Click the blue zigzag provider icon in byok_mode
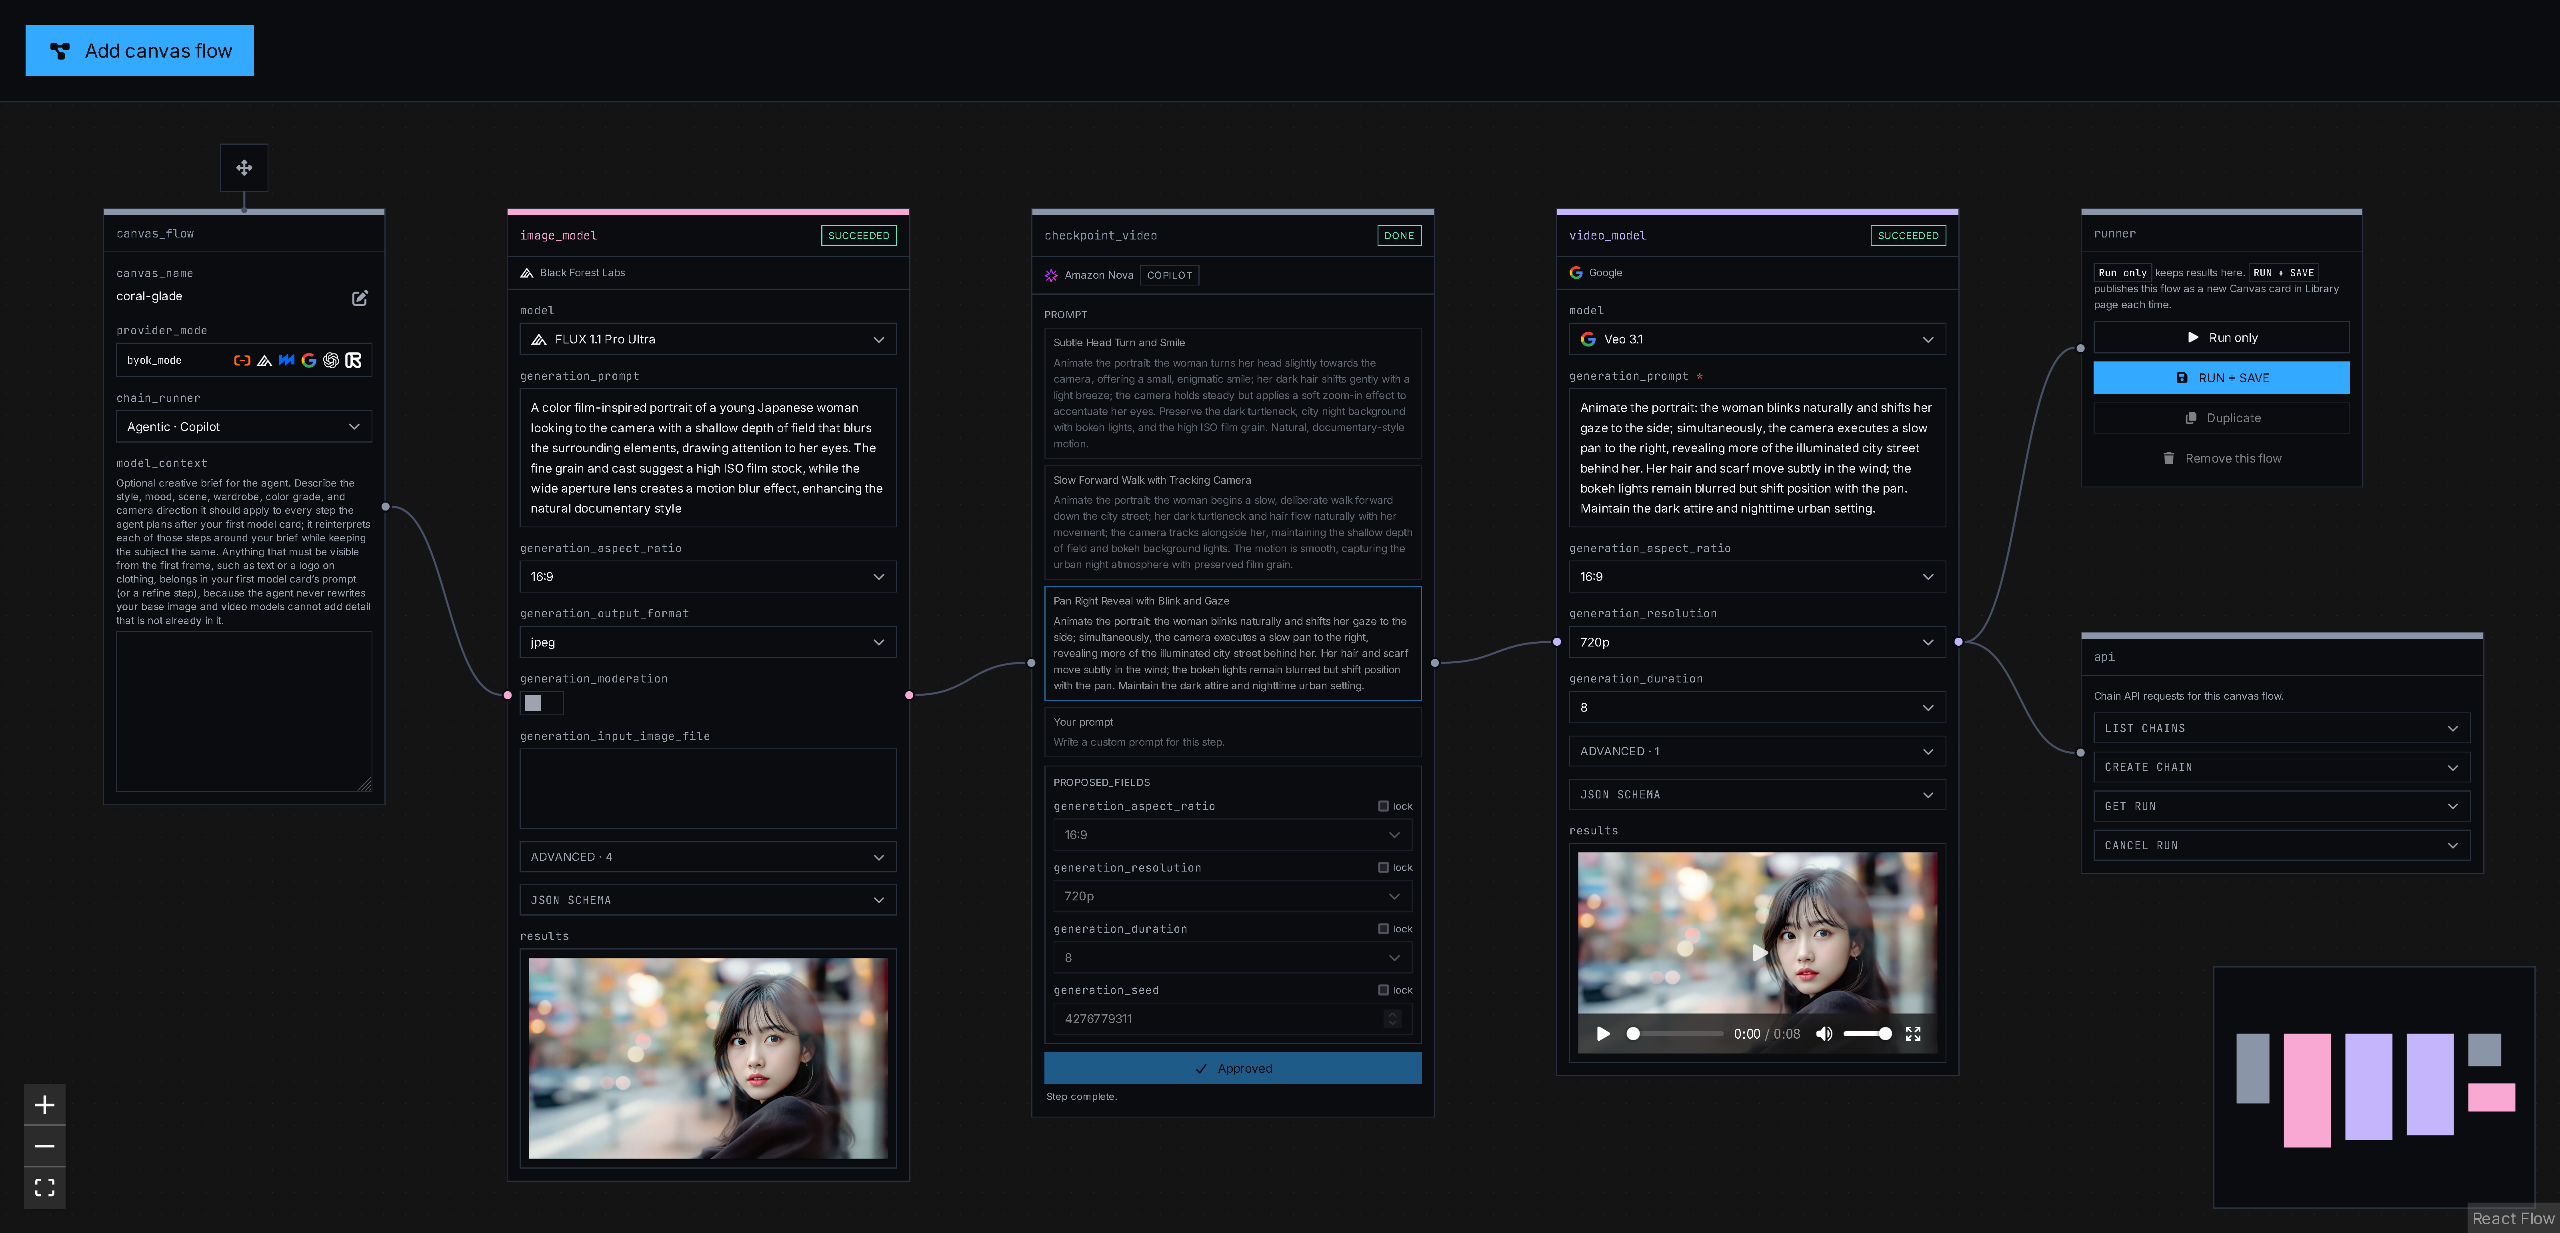The height and width of the screenshot is (1233, 2560). point(286,361)
